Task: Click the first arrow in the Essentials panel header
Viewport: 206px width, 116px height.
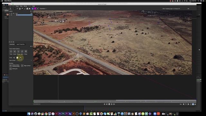Action: (31, 46)
